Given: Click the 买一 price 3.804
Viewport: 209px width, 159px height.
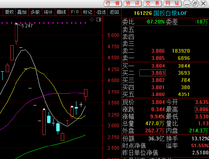Looking at the screenshot, I should (158, 66).
